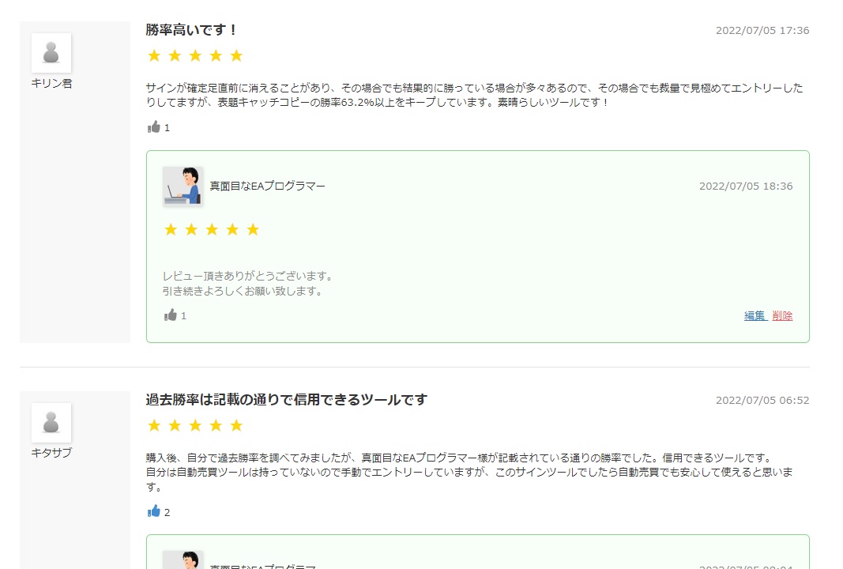This screenshot has height=569, width=843.
Task: Click the キリン君 username label
Action: point(51,83)
